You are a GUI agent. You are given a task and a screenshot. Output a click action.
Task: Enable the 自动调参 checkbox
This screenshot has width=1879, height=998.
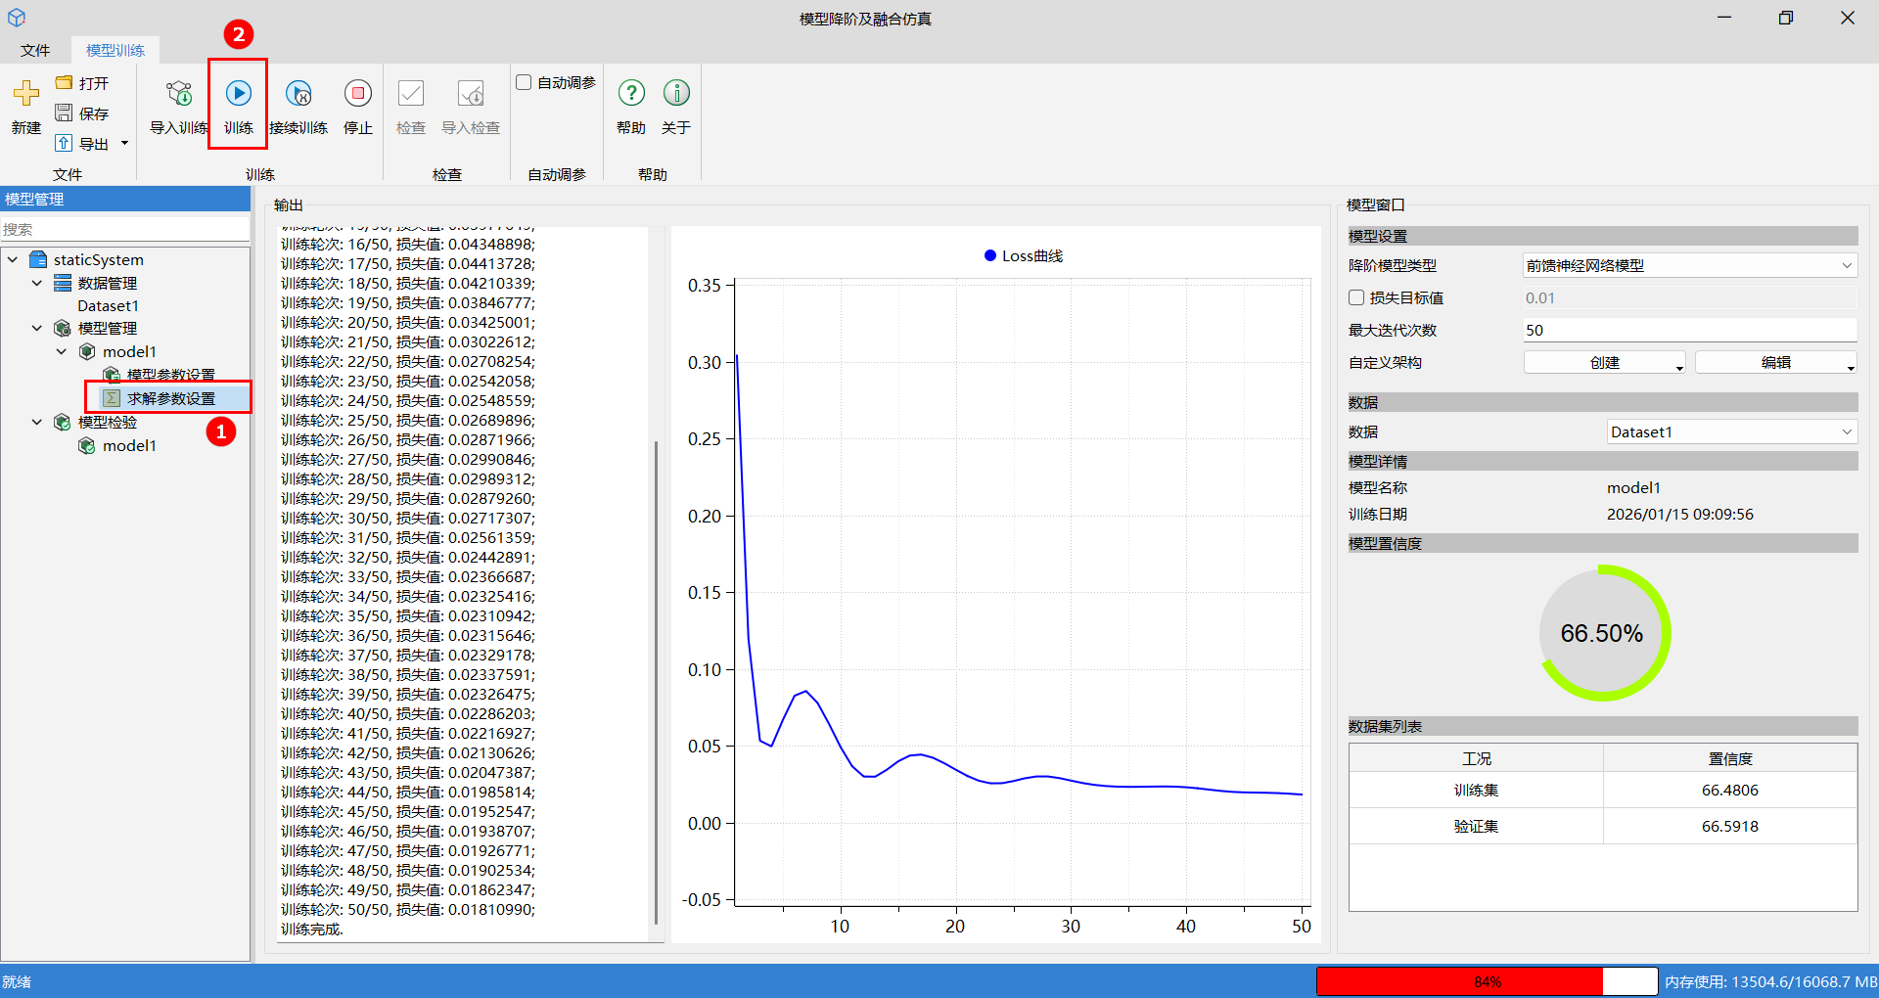(525, 83)
